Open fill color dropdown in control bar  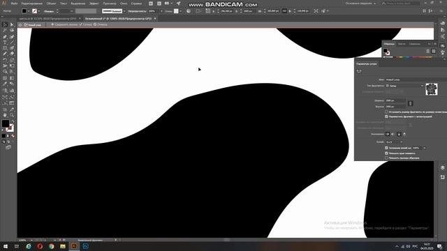pyautogui.click(x=29, y=11)
